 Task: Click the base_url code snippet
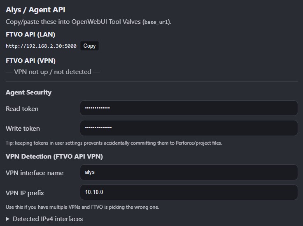point(156,22)
